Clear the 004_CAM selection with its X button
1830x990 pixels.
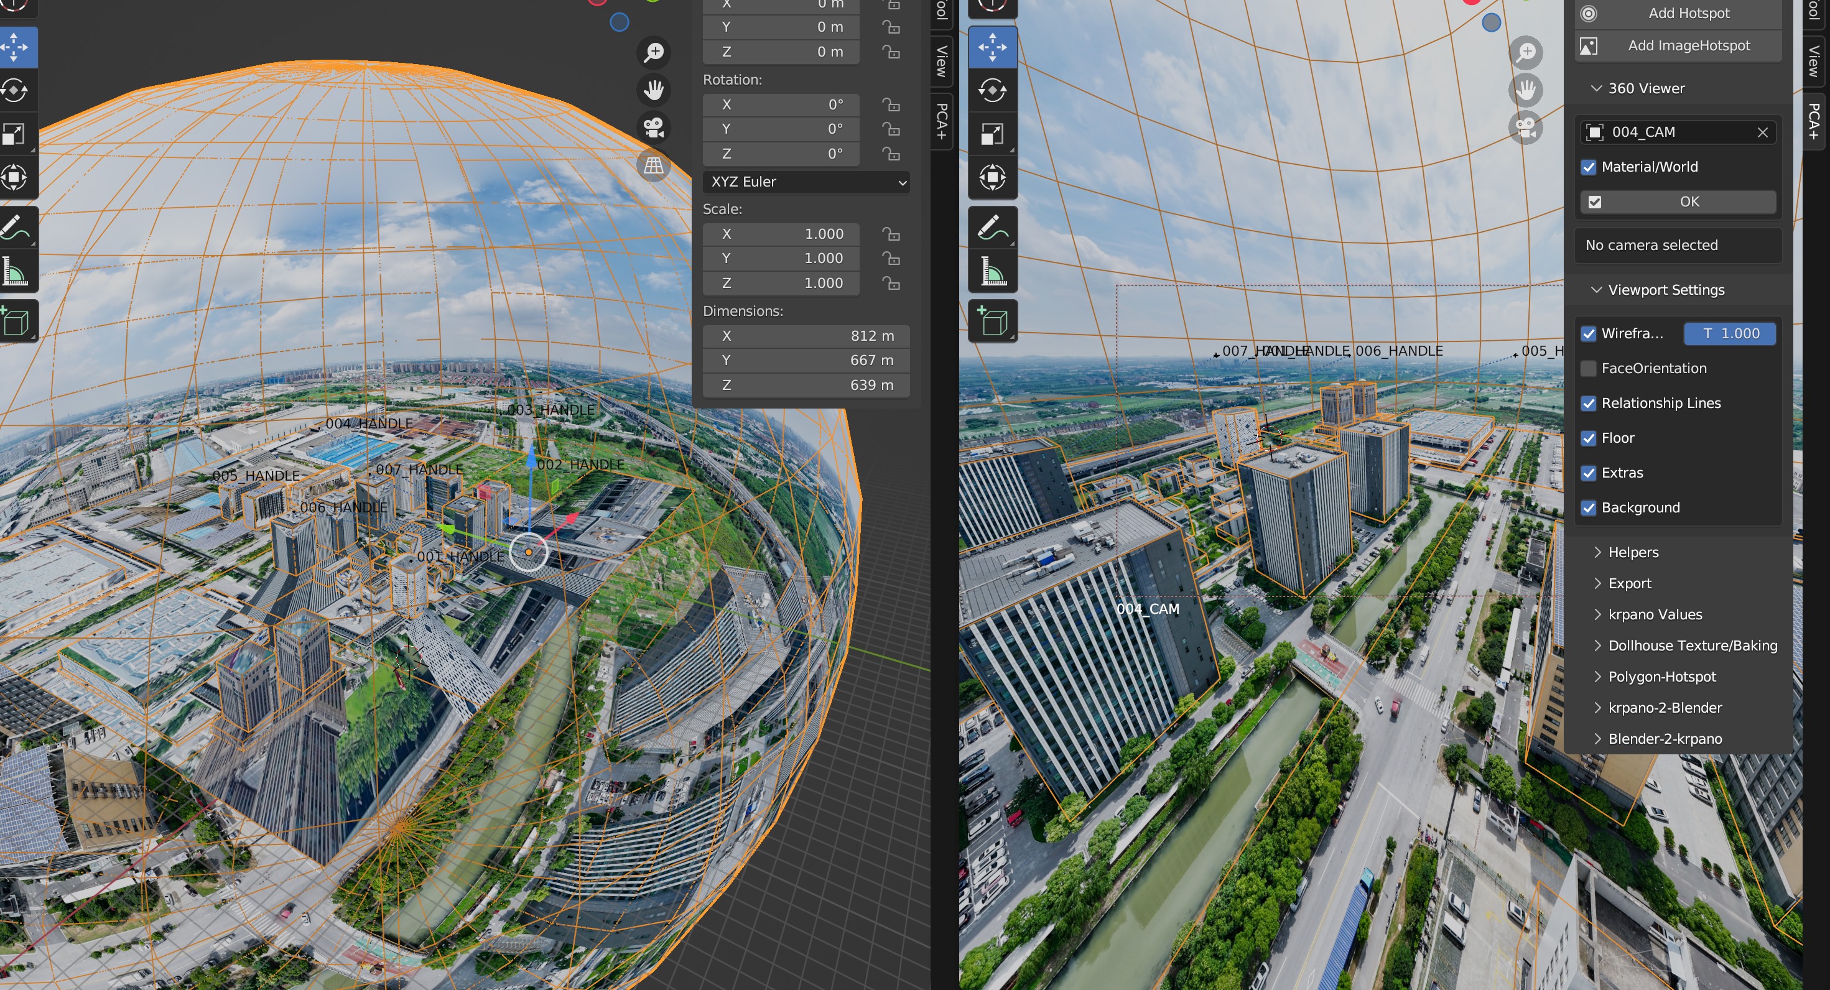(x=1763, y=132)
